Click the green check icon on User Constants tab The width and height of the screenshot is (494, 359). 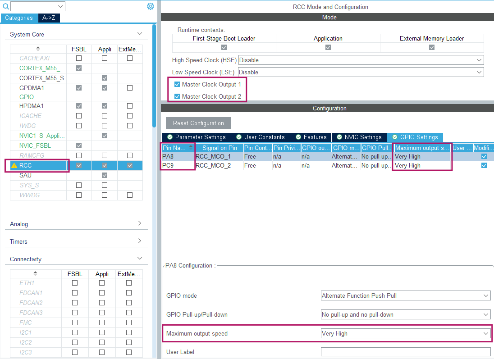click(x=239, y=137)
